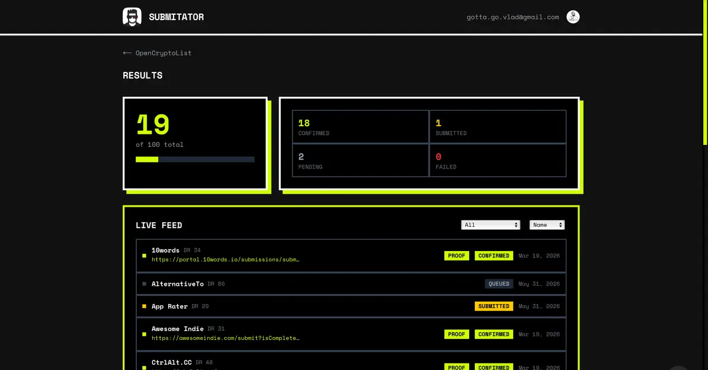Click the Mar 19, 2026 date on 10words row
The width and height of the screenshot is (708, 370).
pyautogui.click(x=539, y=256)
